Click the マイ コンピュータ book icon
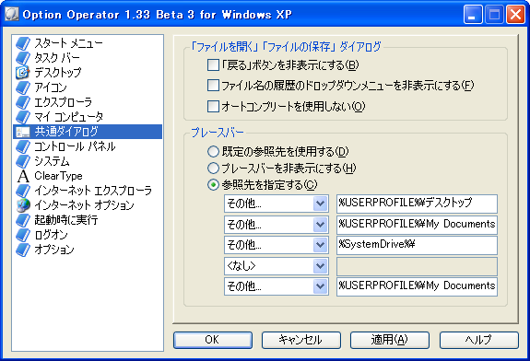This screenshot has height=361, width=530. tap(23, 117)
